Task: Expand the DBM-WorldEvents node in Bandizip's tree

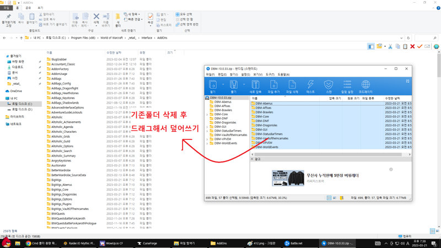Action: click(207, 143)
